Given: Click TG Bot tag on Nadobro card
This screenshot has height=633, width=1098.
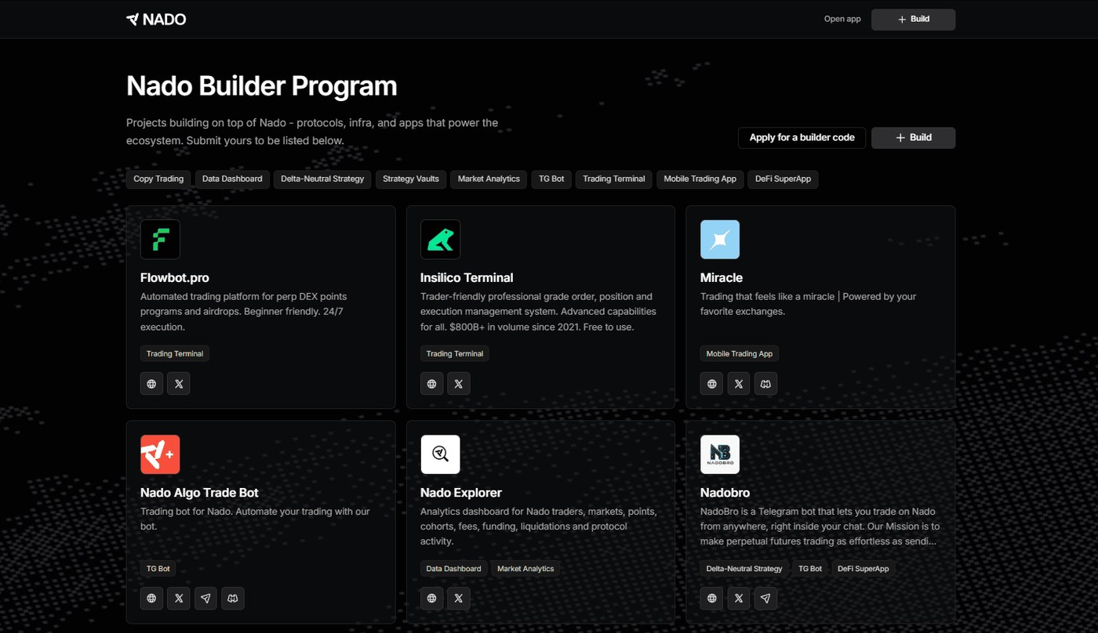Looking at the screenshot, I should (810, 569).
